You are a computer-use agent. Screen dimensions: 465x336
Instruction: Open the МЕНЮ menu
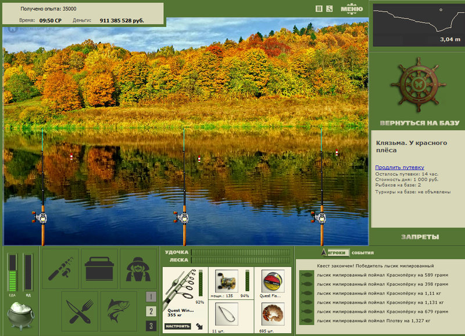pyautogui.click(x=352, y=9)
